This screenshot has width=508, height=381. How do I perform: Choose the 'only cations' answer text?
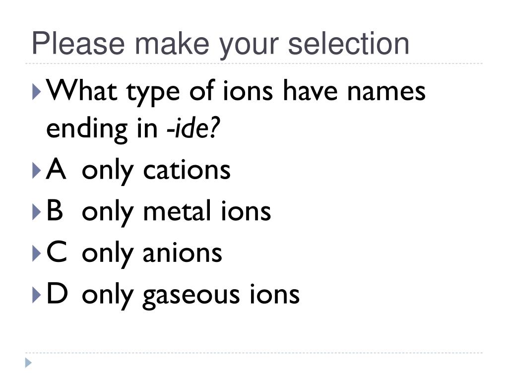(x=156, y=171)
